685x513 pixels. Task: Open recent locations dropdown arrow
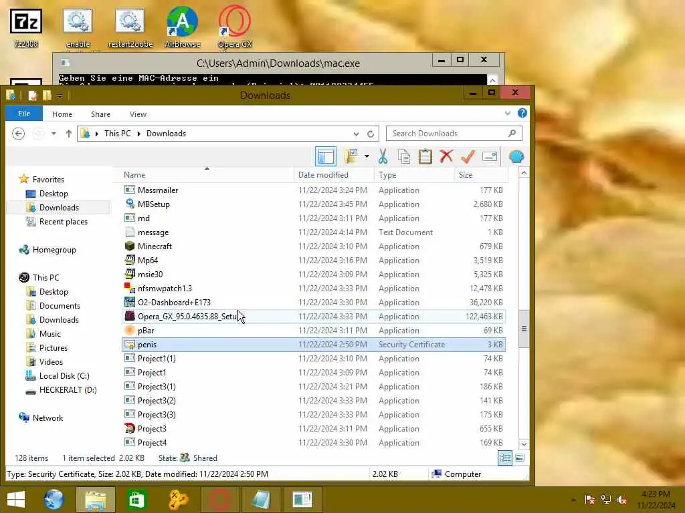tap(54, 134)
